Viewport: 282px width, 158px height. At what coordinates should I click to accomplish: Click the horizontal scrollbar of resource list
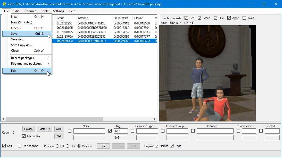[54, 119]
